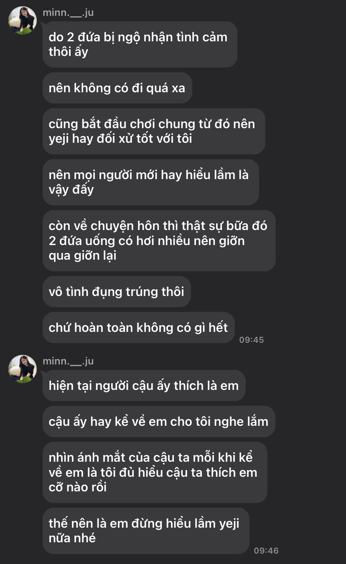Tap message 'cậu ấy hay kể về em'

tap(159, 421)
